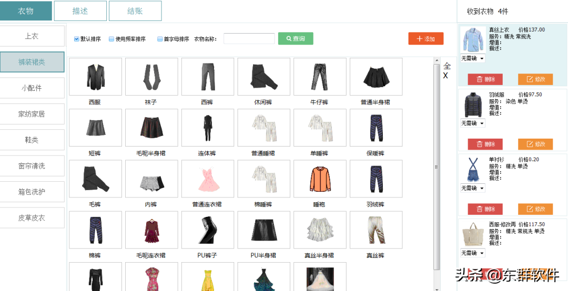Click the 衣物名称 search input field
This screenshot has width=568, height=291.
pos(249,39)
